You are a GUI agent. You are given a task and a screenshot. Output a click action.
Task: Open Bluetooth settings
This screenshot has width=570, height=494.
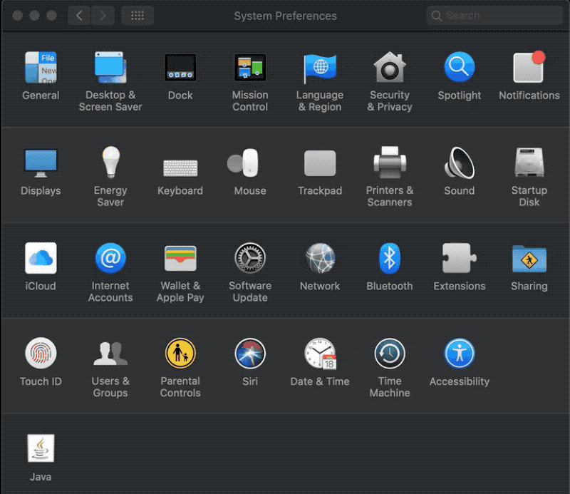pos(390,258)
